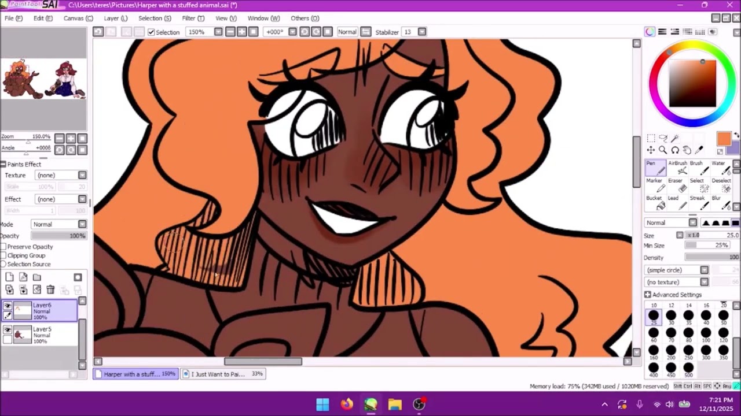Select the Water tool
The width and height of the screenshot is (741, 416).
[720, 168]
